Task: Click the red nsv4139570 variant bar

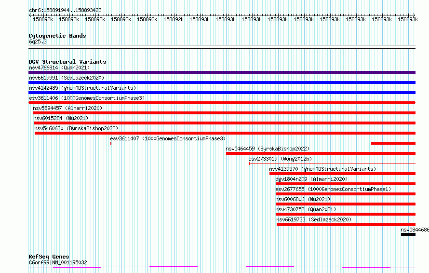Action: [342, 174]
